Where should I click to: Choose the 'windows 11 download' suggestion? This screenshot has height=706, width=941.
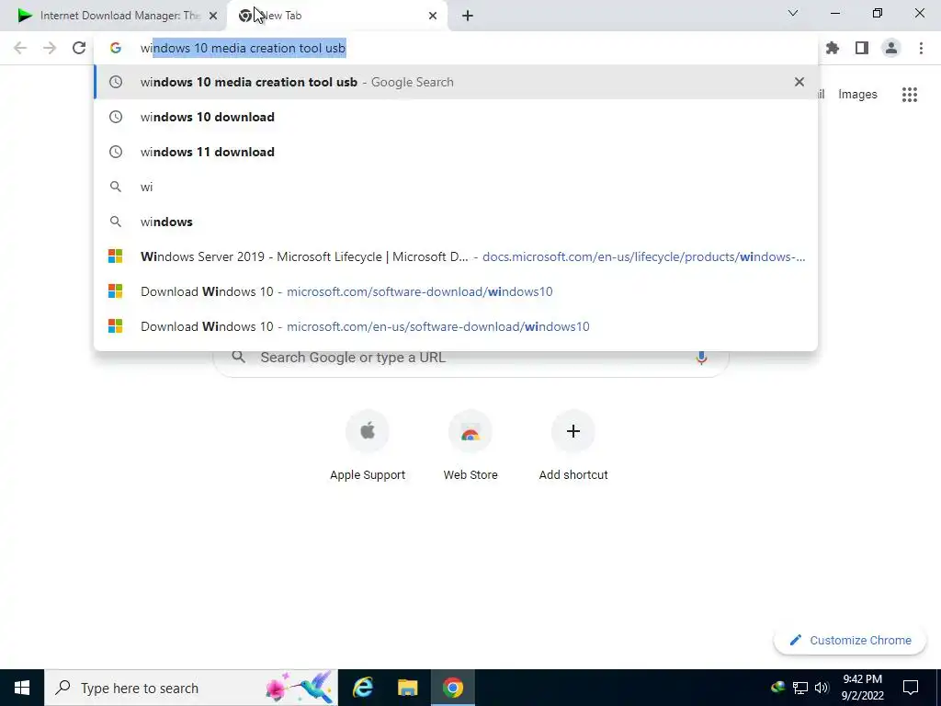456,152
